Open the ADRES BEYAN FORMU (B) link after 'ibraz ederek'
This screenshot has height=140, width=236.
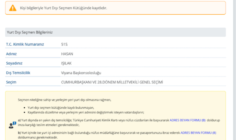(198, 133)
